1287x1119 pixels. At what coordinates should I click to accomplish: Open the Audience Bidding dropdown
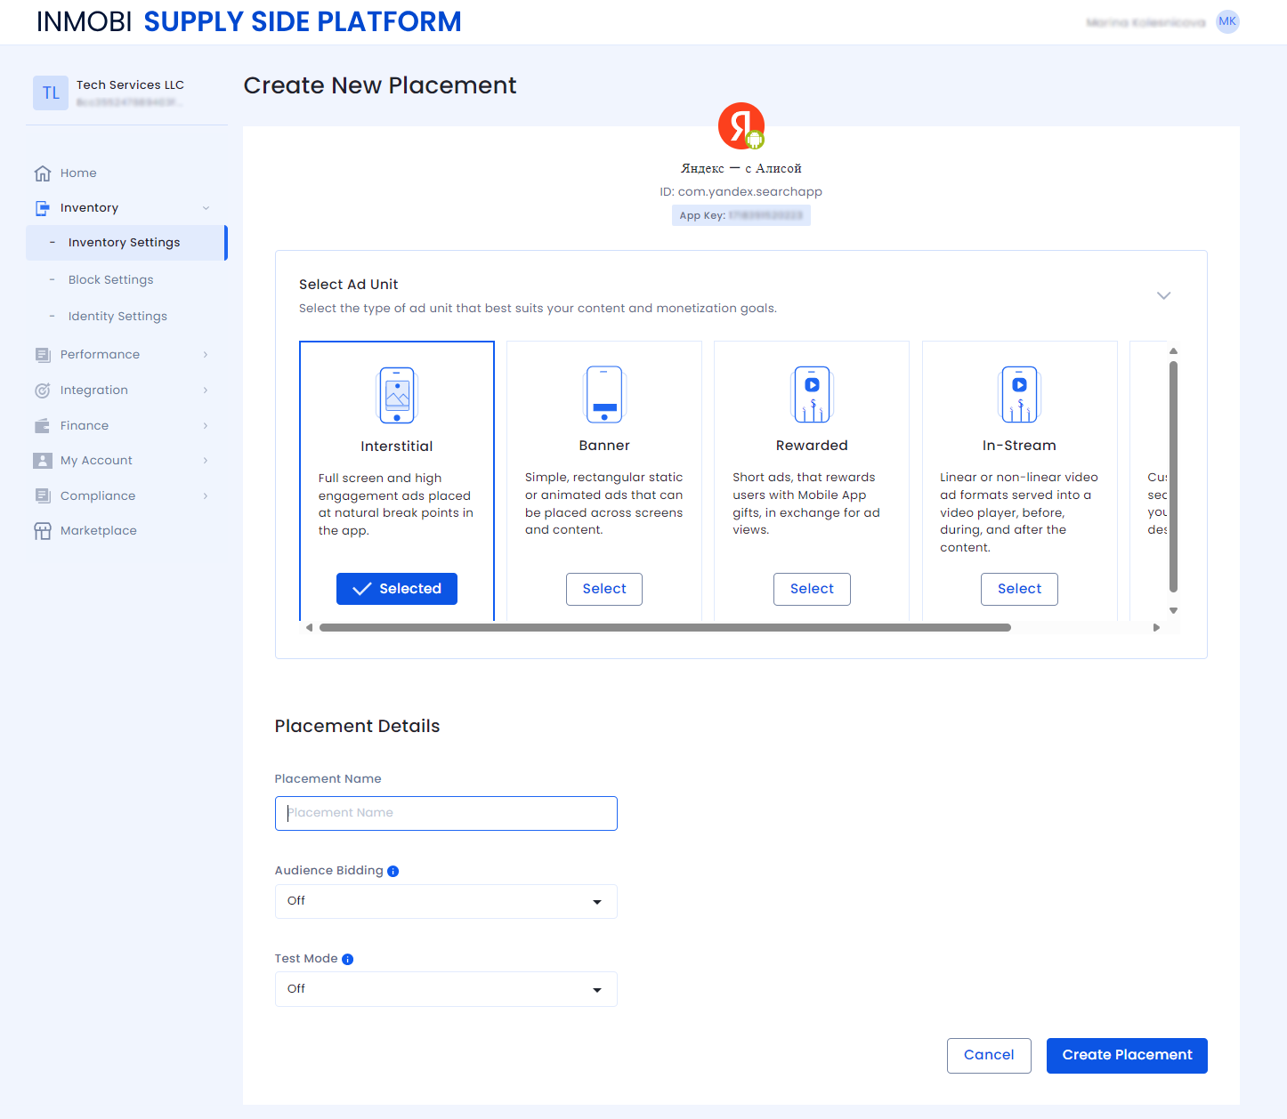446,901
